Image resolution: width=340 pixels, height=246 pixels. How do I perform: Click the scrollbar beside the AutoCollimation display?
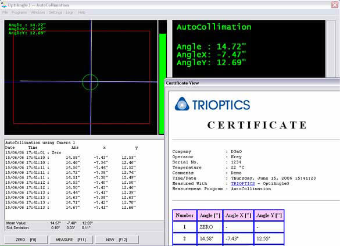pos(331,49)
